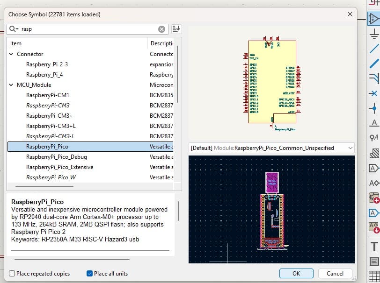Select RaspberryPi_Pico_Extensive symbol

(59, 167)
